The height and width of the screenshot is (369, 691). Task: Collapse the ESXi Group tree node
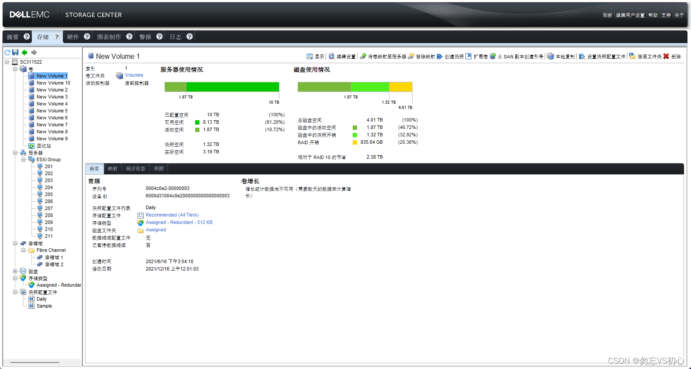tap(24, 159)
